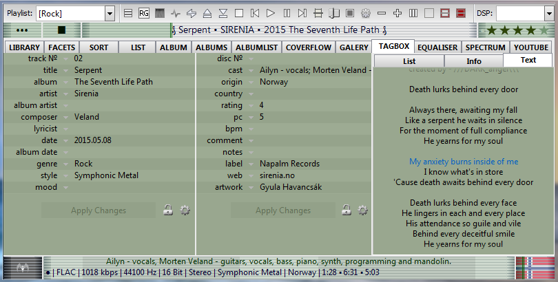Click the left Apply Changes button
This screenshot has height=282, width=558.
(x=99, y=210)
